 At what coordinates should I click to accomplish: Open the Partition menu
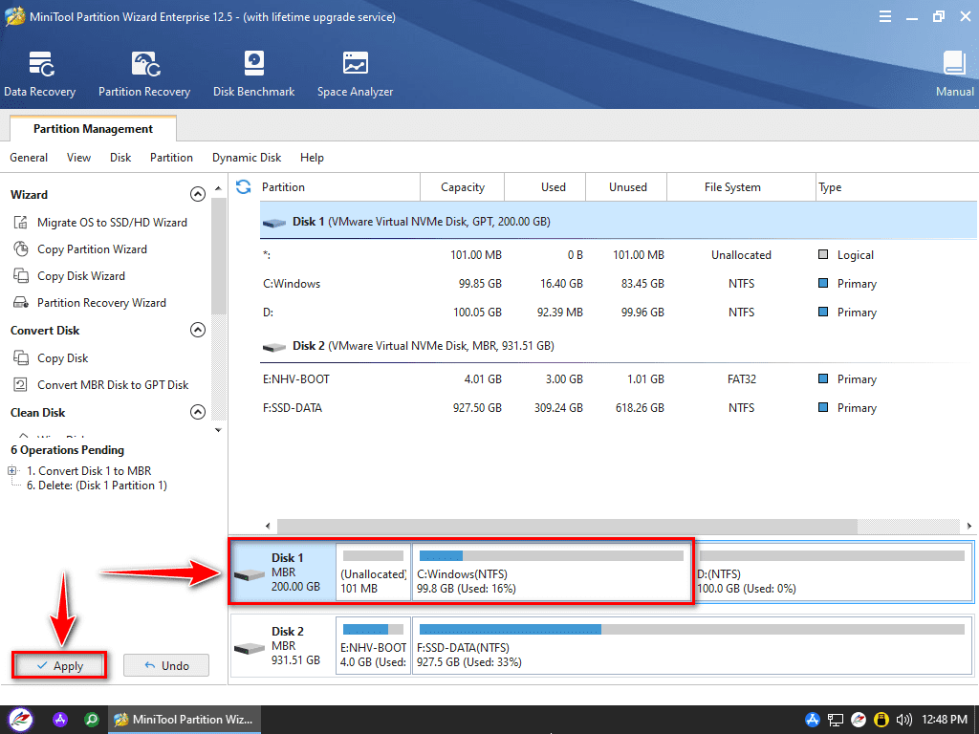pyautogui.click(x=171, y=157)
